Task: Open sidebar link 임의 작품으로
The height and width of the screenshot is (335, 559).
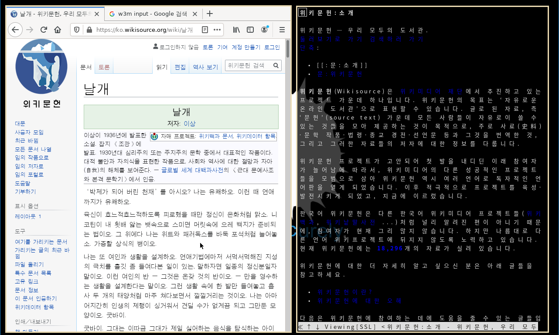Action: [32, 157]
